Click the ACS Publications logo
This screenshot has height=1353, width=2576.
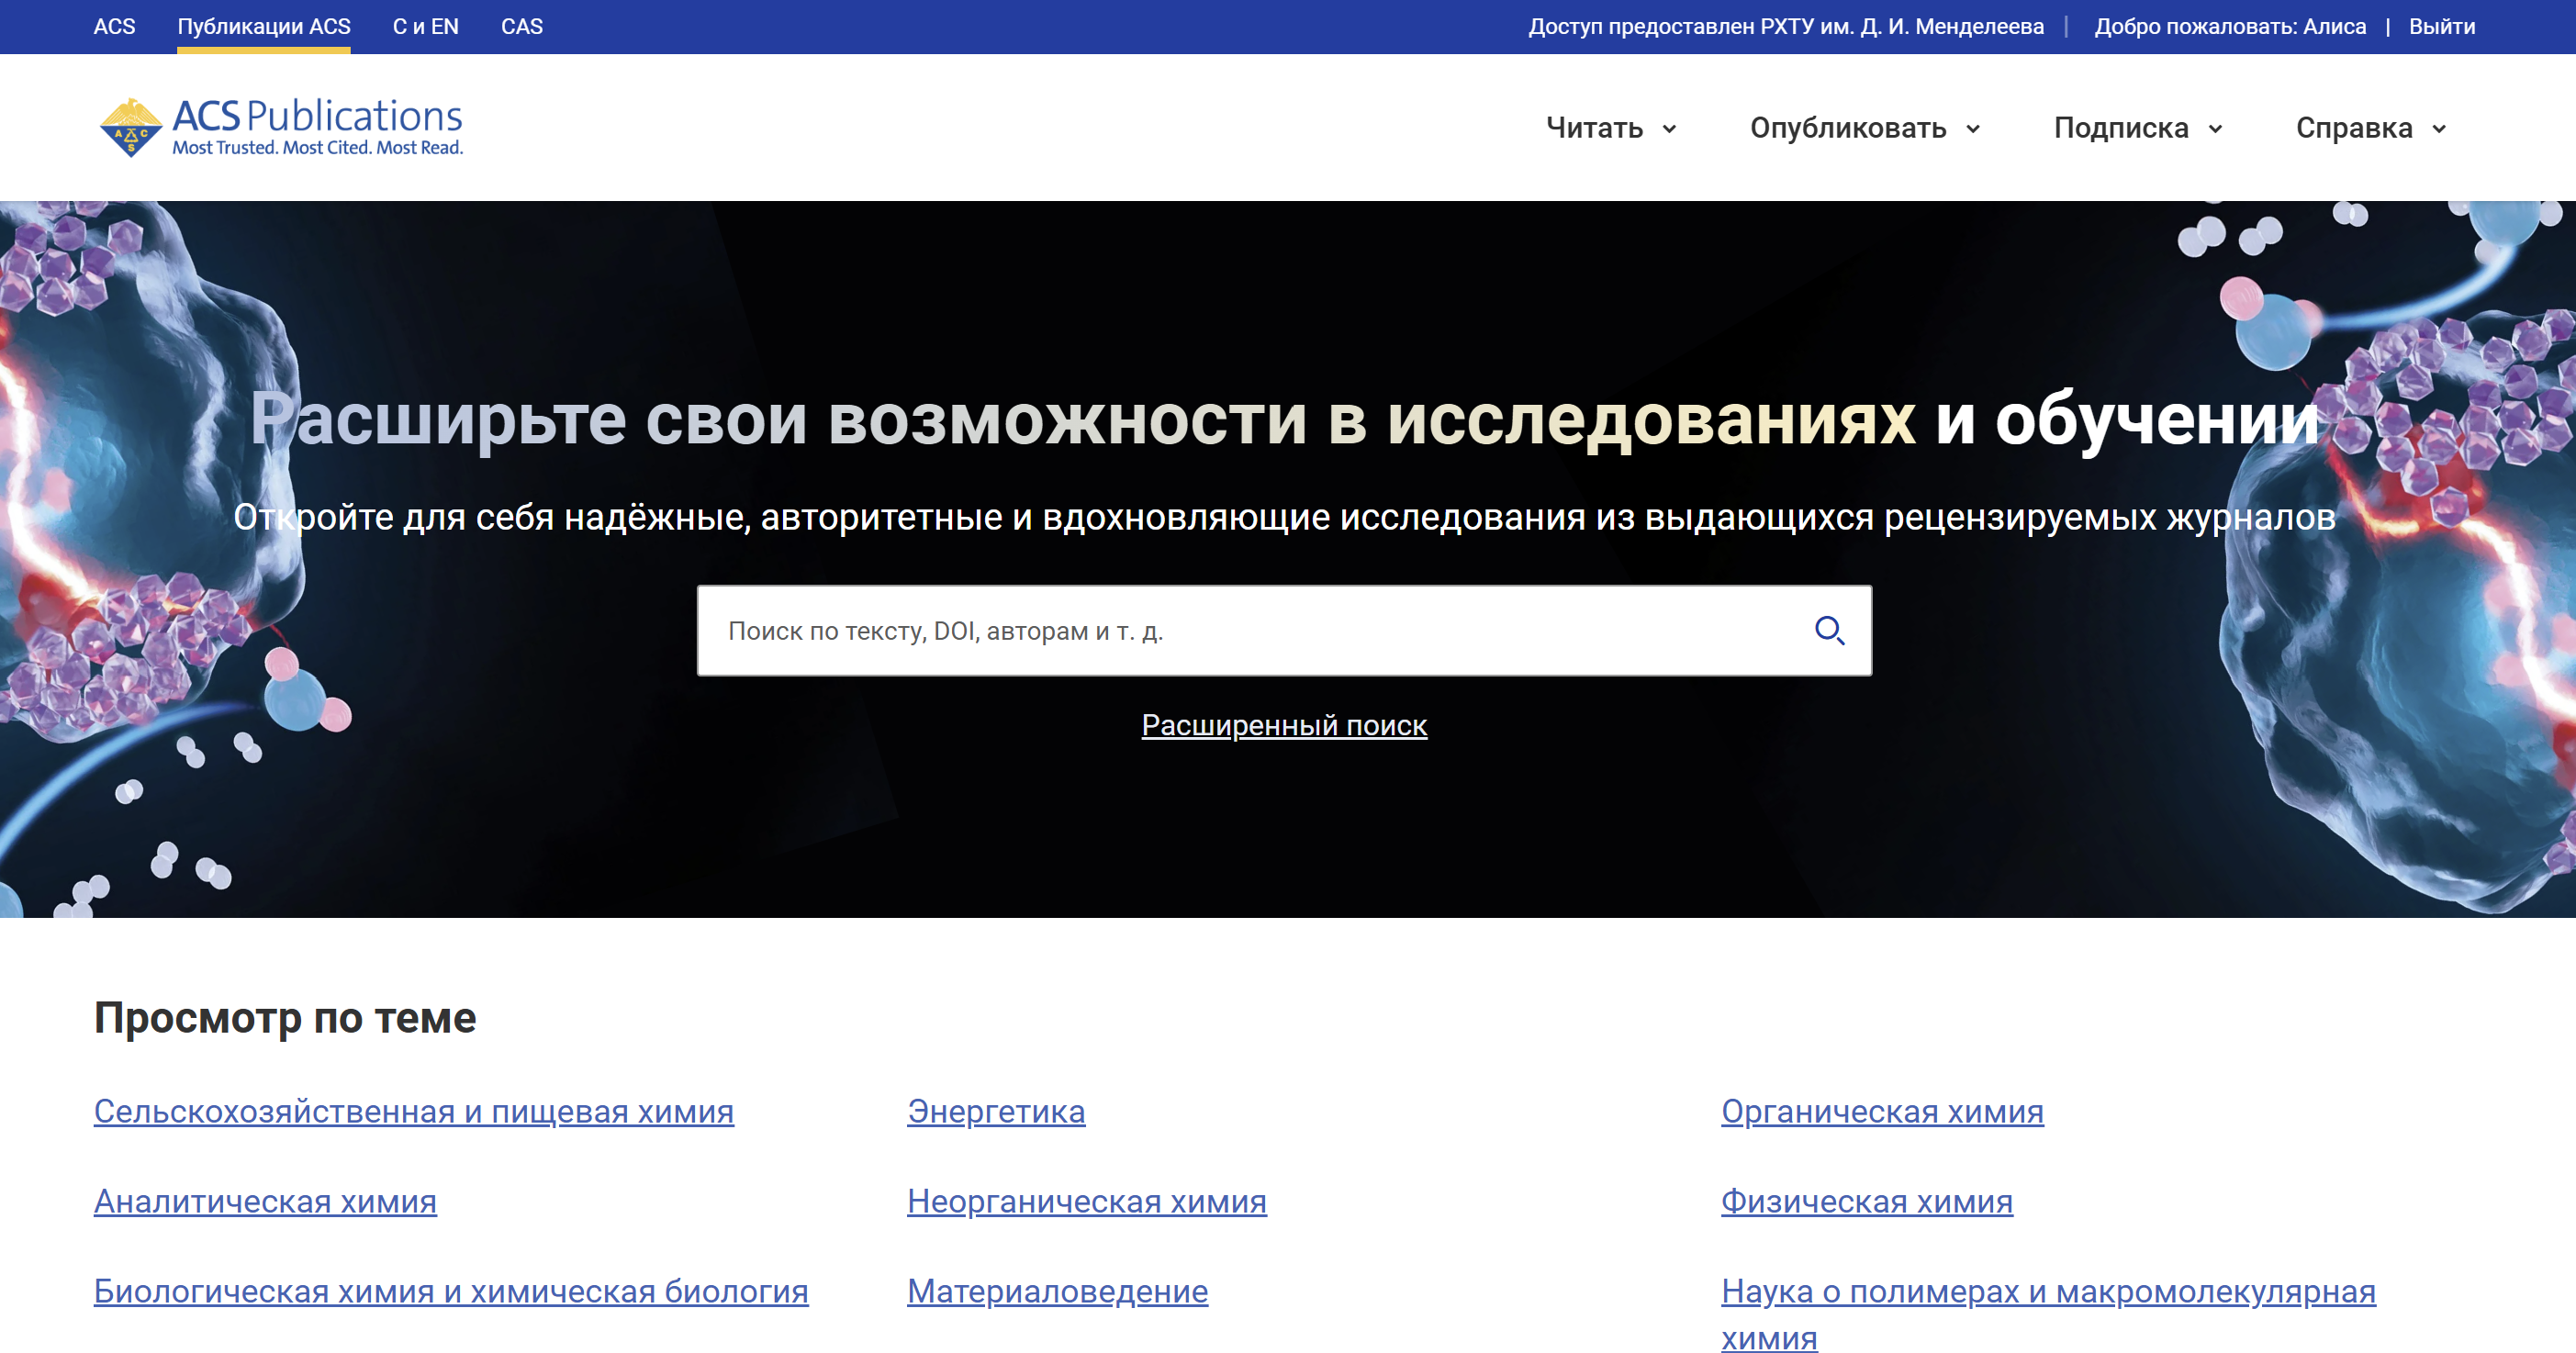[x=281, y=127]
